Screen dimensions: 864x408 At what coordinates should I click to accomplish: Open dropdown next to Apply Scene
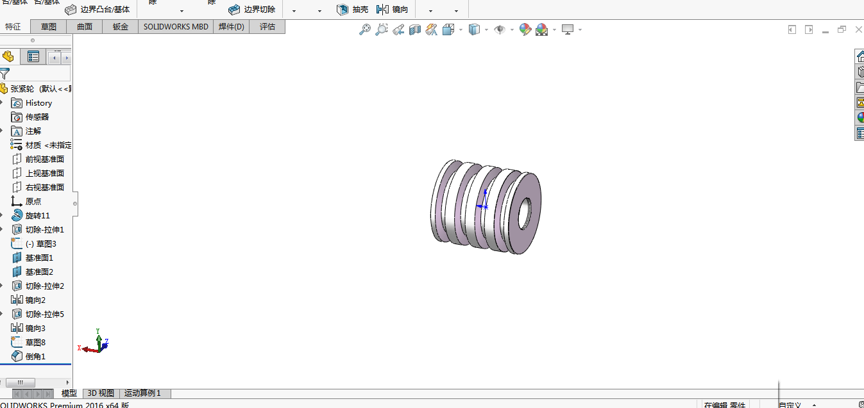click(554, 30)
